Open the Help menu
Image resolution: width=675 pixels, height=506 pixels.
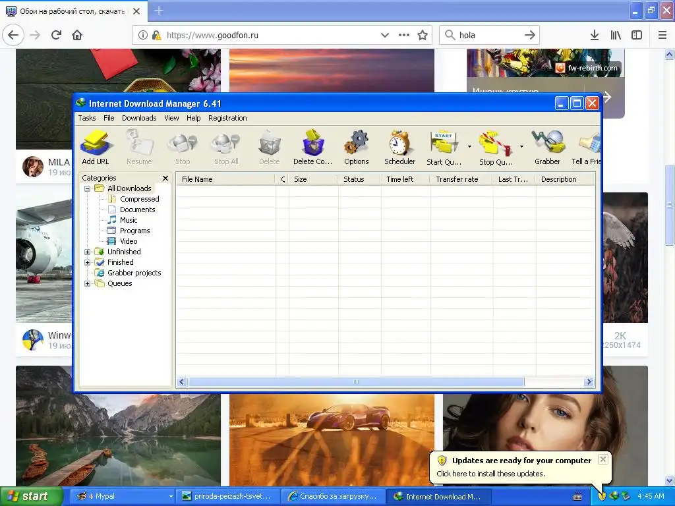193,118
